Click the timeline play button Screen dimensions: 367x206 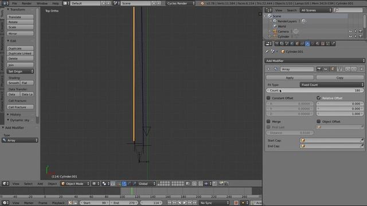(185, 203)
